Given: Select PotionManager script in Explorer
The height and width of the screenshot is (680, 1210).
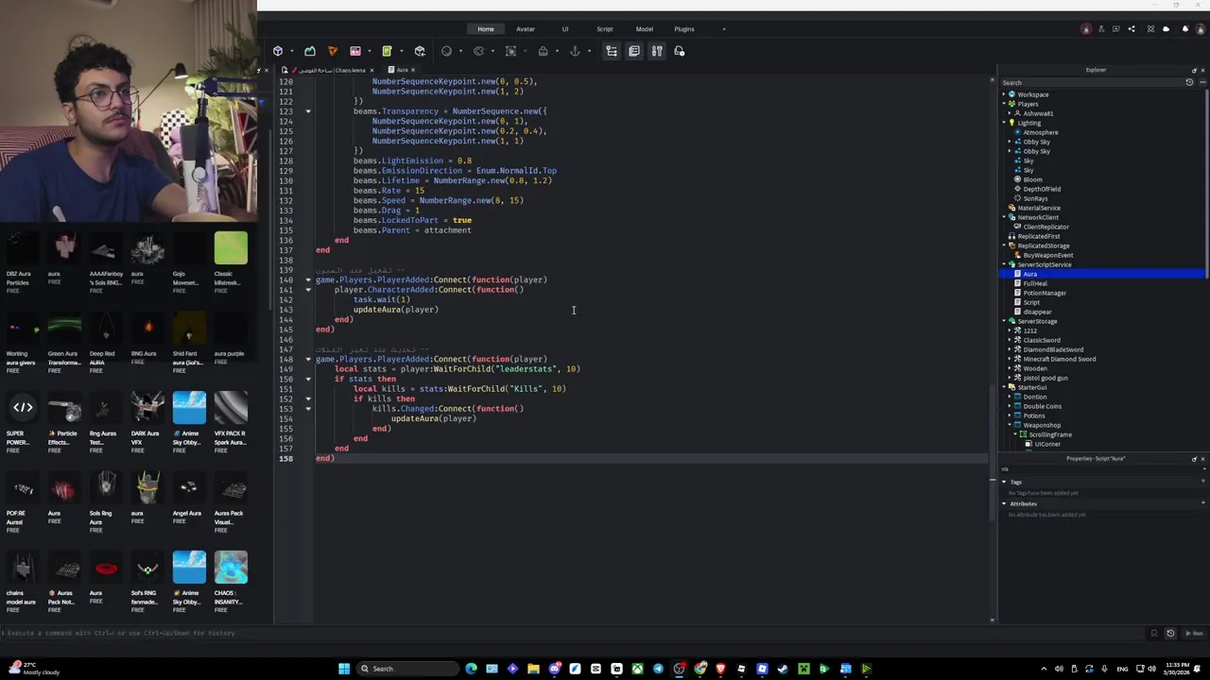Looking at the screenshot, I should click(x=1045, y=293).
